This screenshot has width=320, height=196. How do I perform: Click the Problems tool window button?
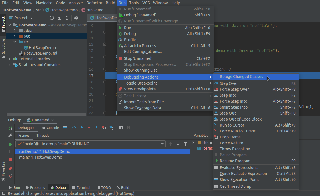(x=35, y=187)
